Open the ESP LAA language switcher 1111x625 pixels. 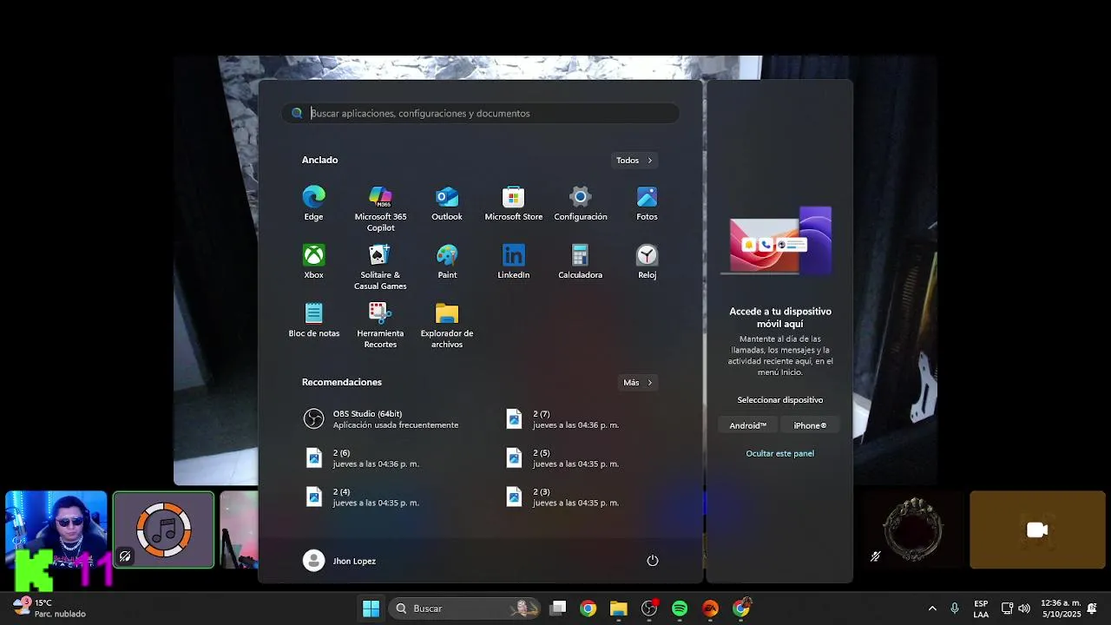[x=981, y=609]
